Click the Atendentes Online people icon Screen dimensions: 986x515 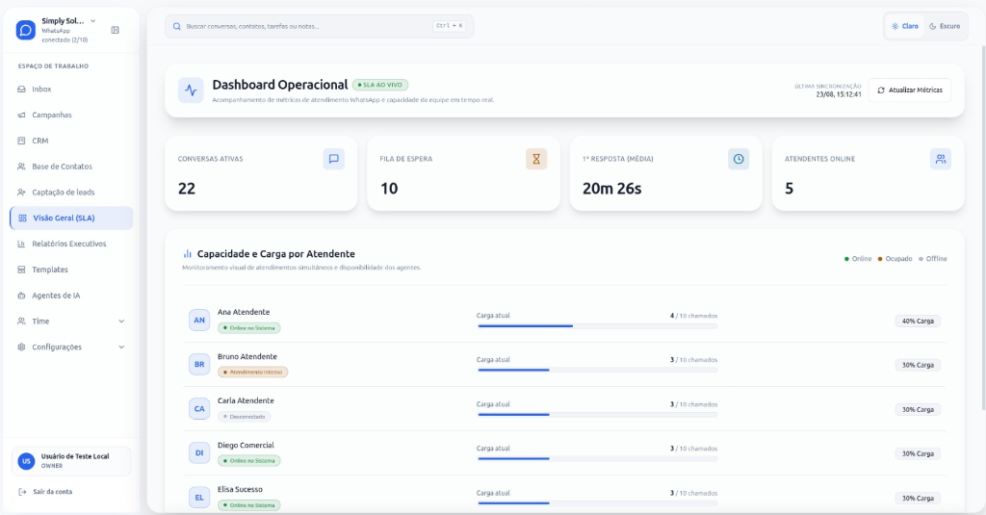941,159
